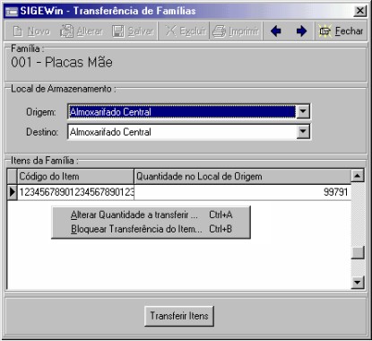372x341 pixels.
Task: Click the Salvar floppy disk button
Action: point(133,31)
